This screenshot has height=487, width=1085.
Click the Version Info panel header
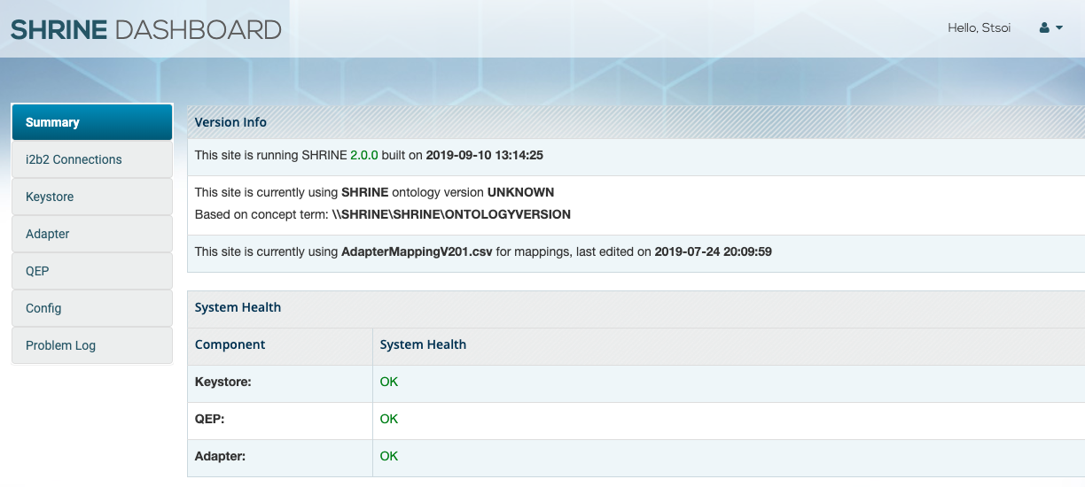(636, 122)
